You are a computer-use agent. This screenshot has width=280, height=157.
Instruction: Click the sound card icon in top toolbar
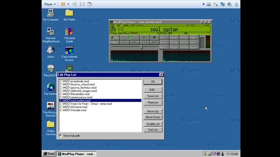229,4
